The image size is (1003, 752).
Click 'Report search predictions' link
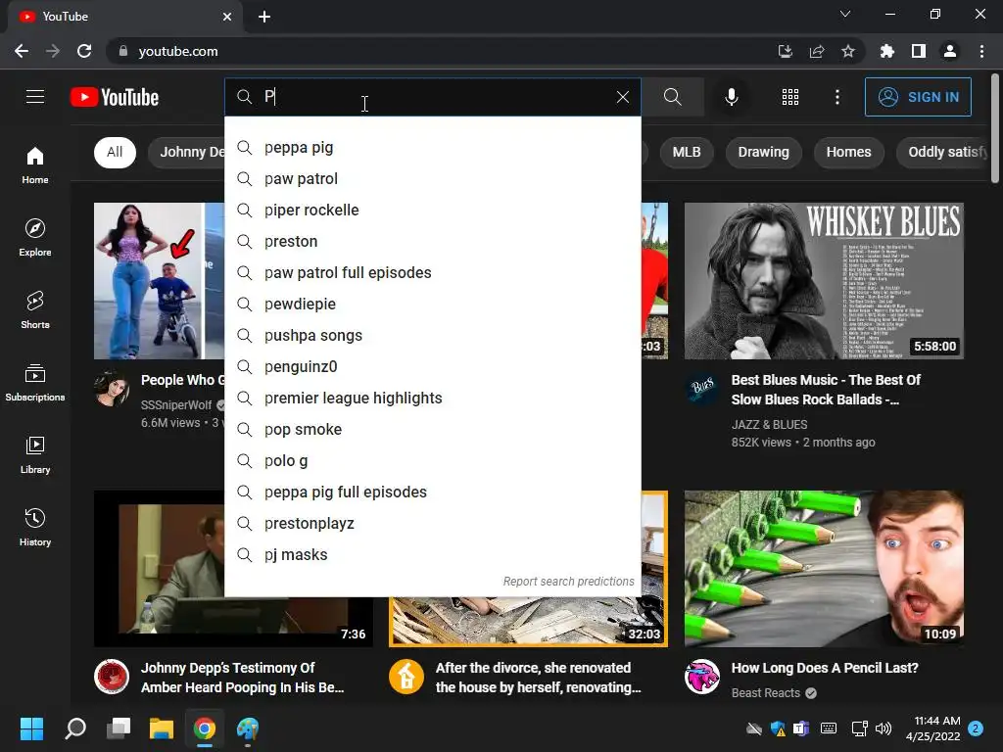point(568,582)
